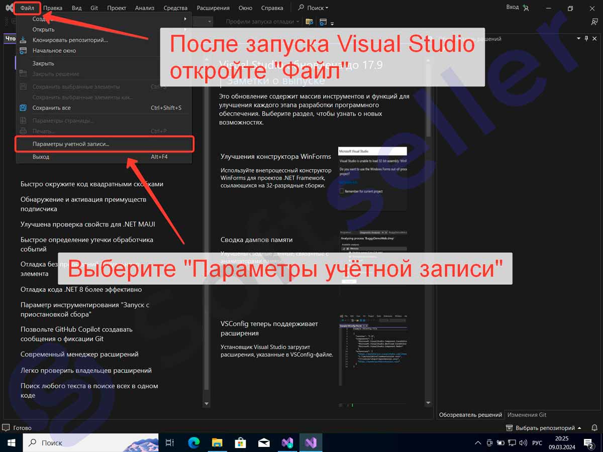Image resolution: width=603 pixels, height=452 pixels.
Task: Open 'Современный менеджер расширений' link
Action: tap(79, 354)
